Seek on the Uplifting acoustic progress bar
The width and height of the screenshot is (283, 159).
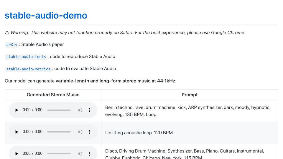pyautogui.click(x=59, y=132)
